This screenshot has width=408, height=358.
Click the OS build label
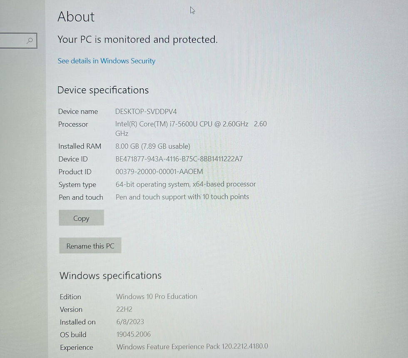[x=73, y=335]
